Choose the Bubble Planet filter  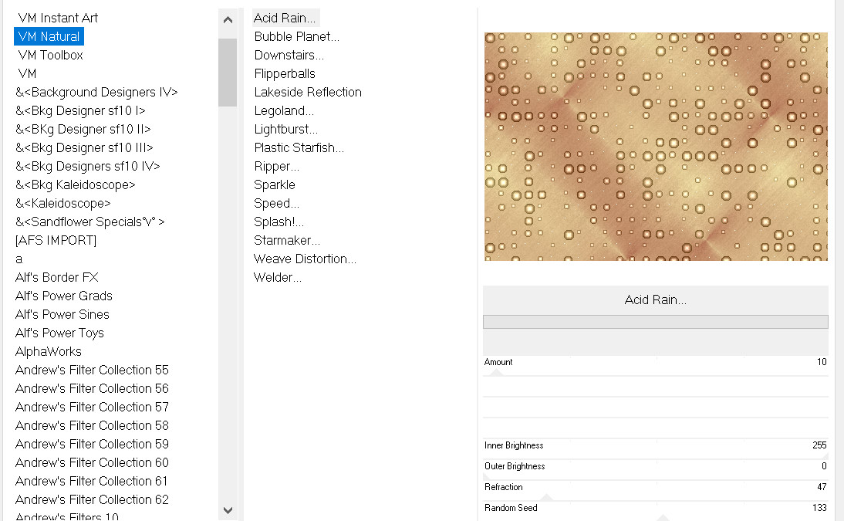coord(296,36)
